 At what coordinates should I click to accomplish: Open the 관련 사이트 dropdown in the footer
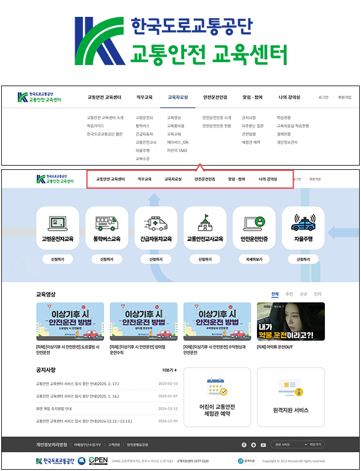point(289,444)
